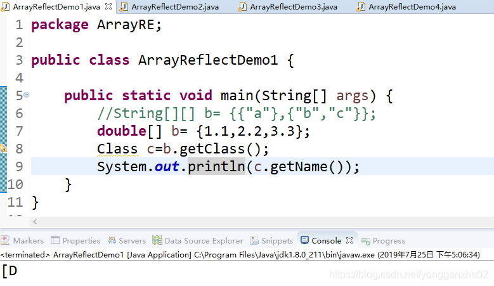Image resolution: width=494 pixels, height=286 pixels.
Task: Click the Progress tab icon
Action: (366, 241)
